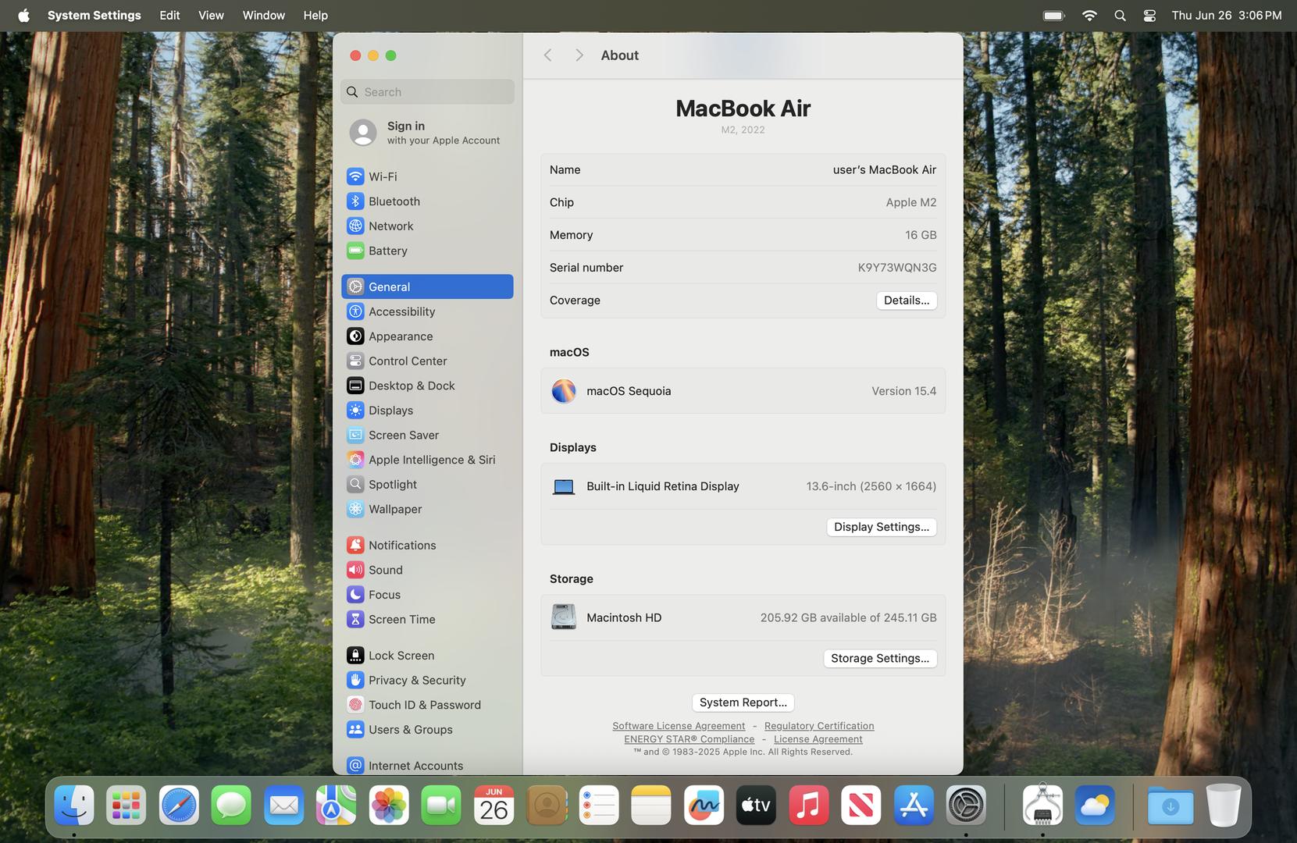
Task: Click the Search field in sidebar
Action: click(x=428, y=92)
